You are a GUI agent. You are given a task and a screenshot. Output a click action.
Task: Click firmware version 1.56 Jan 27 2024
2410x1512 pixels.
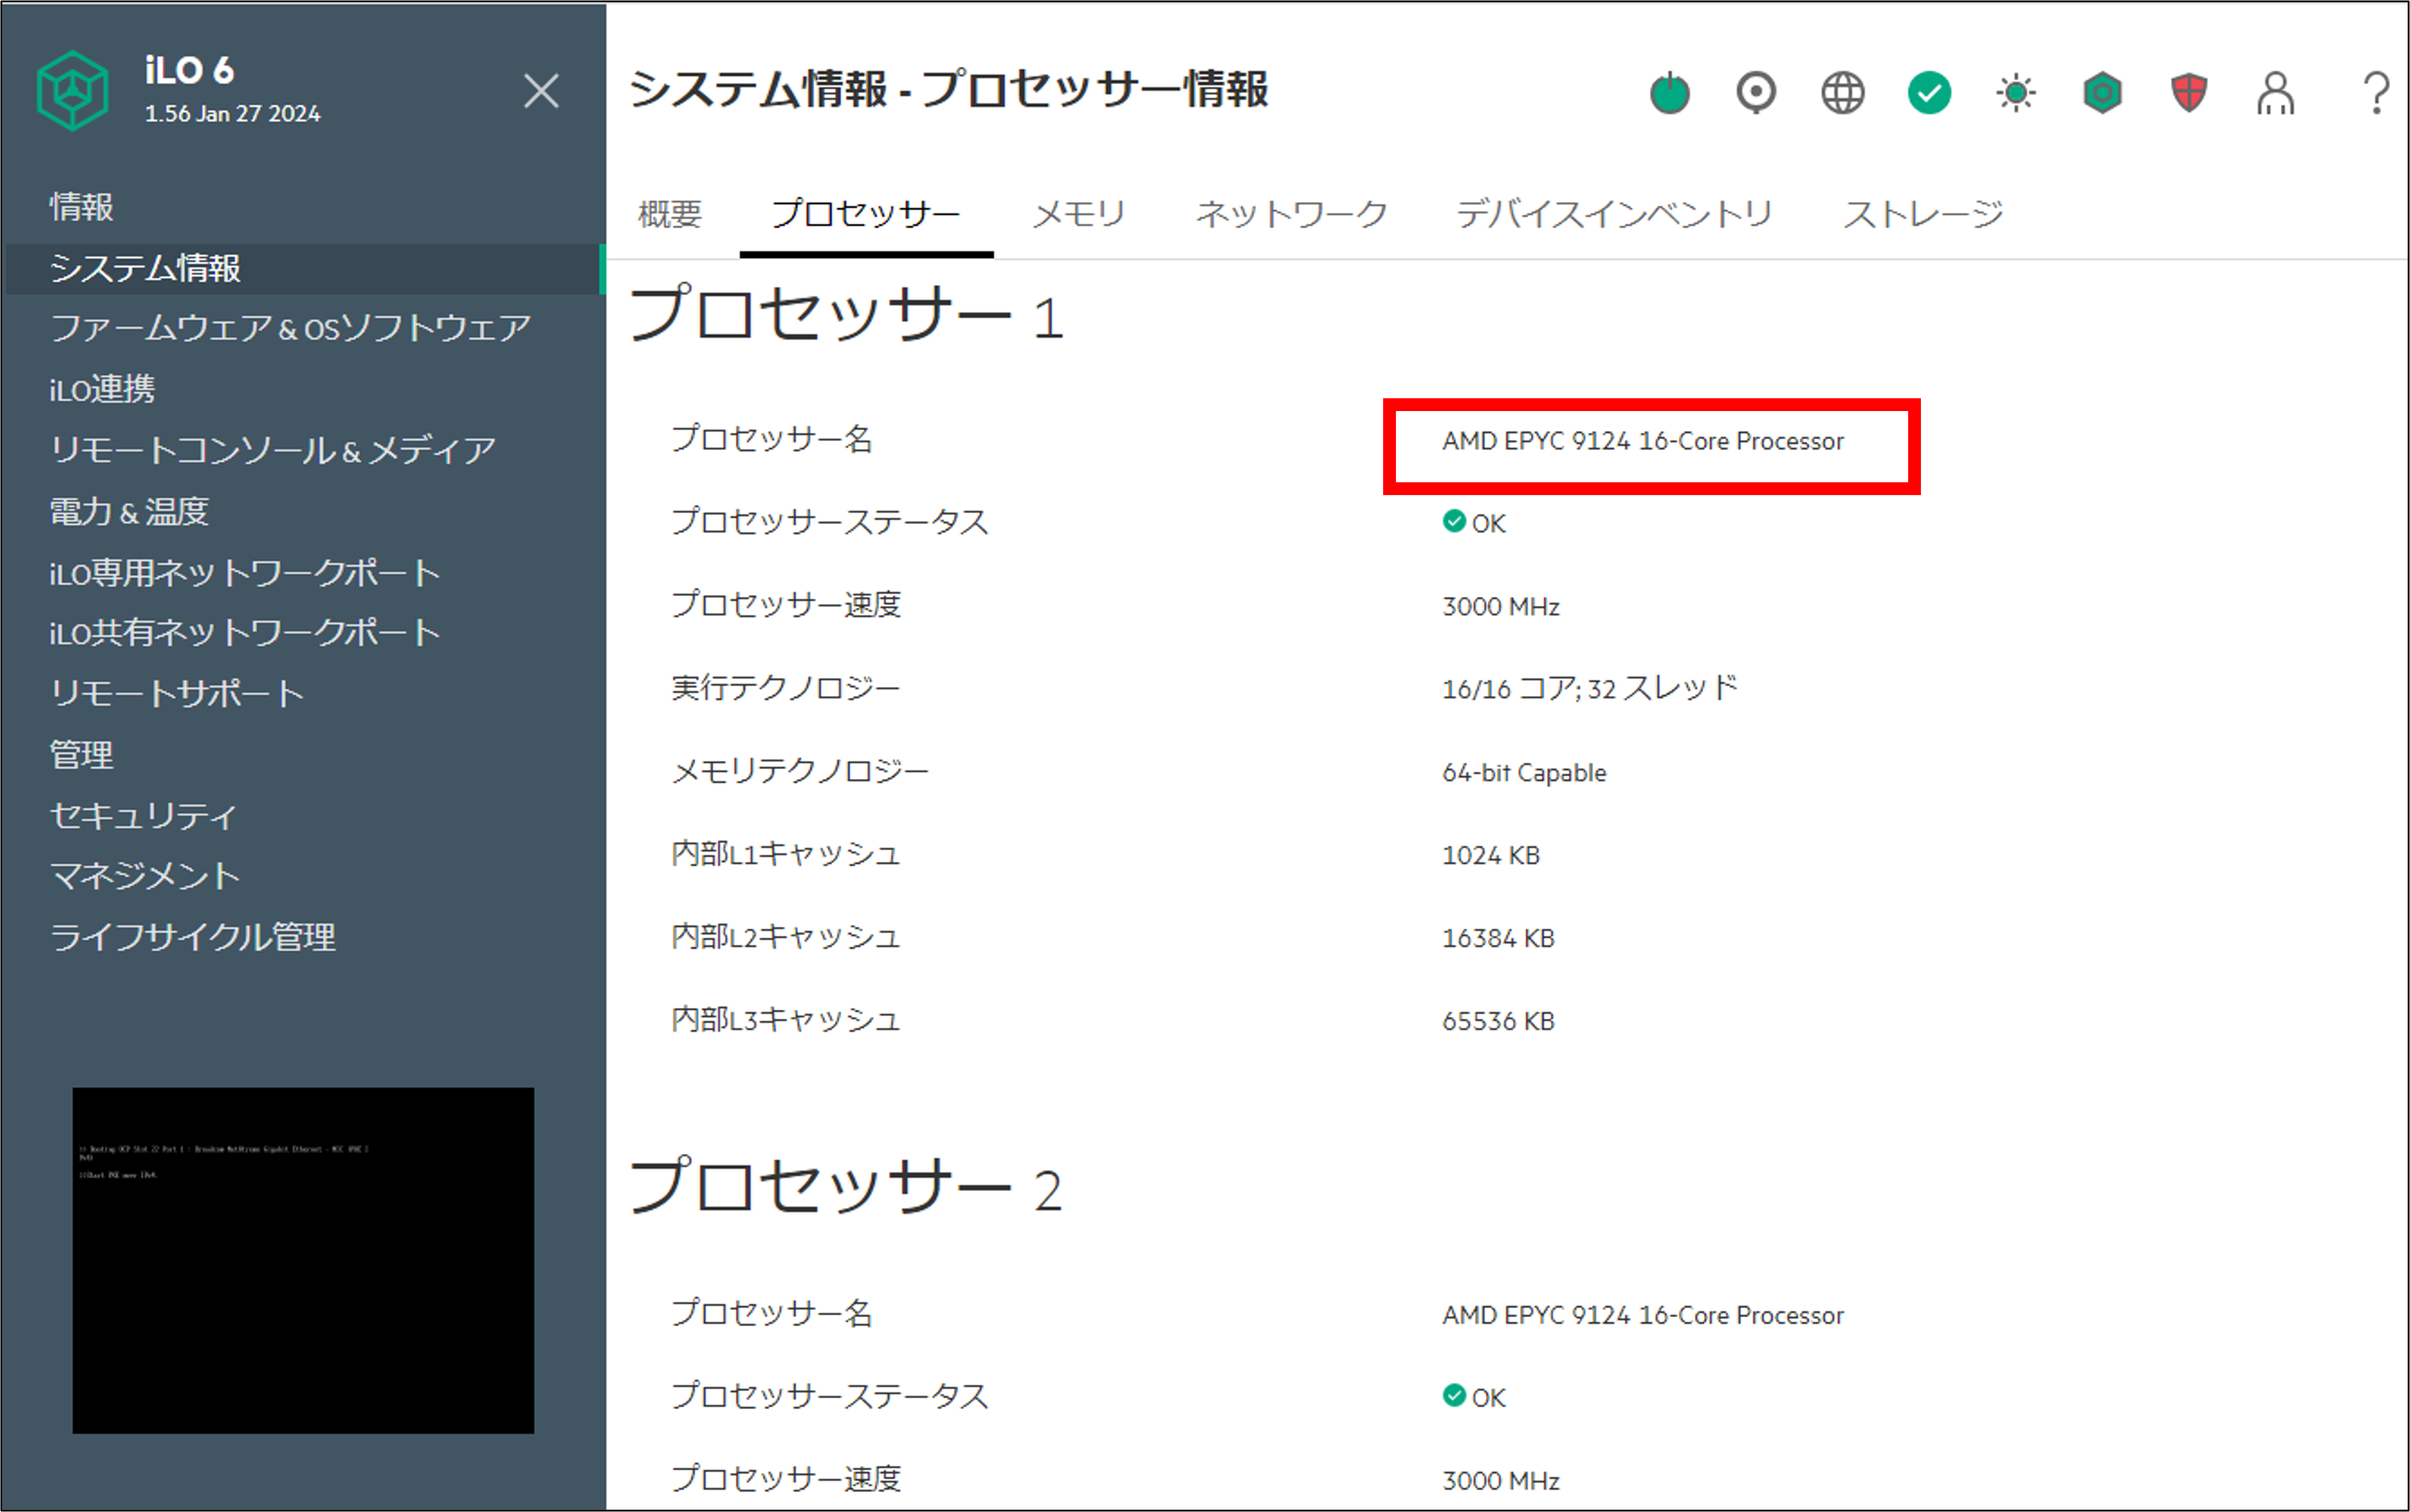tap(232, 114)
